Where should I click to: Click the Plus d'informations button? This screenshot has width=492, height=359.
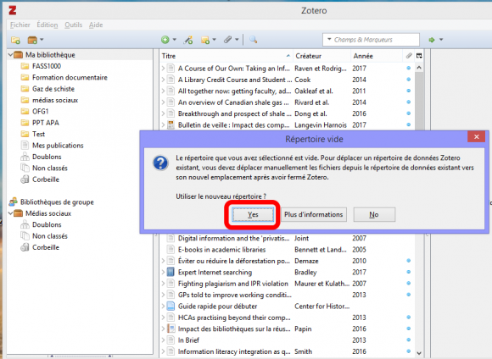(x=314, y=214)
